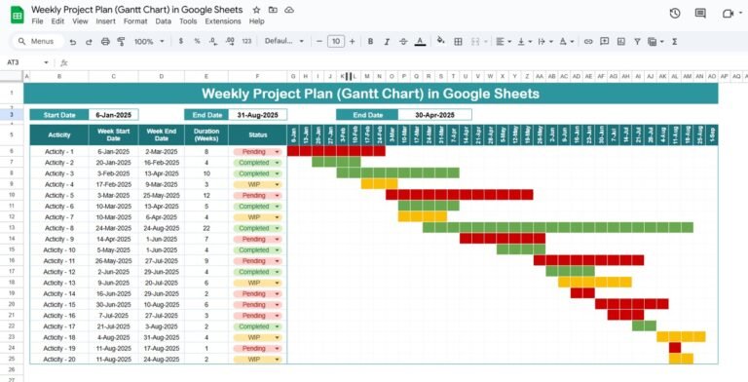The width and height of the screenshot is (748, 382).
Task: Click the Move to folder icon
Action: coord(273,10)
